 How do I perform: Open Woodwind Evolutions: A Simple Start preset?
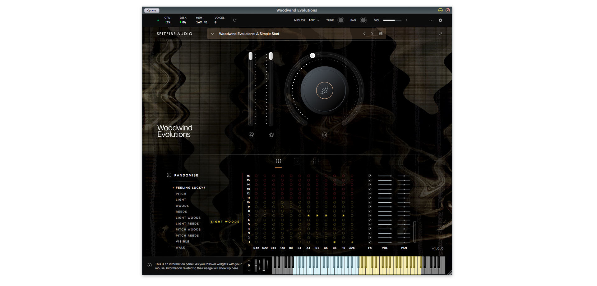click(x=249, y=34)
